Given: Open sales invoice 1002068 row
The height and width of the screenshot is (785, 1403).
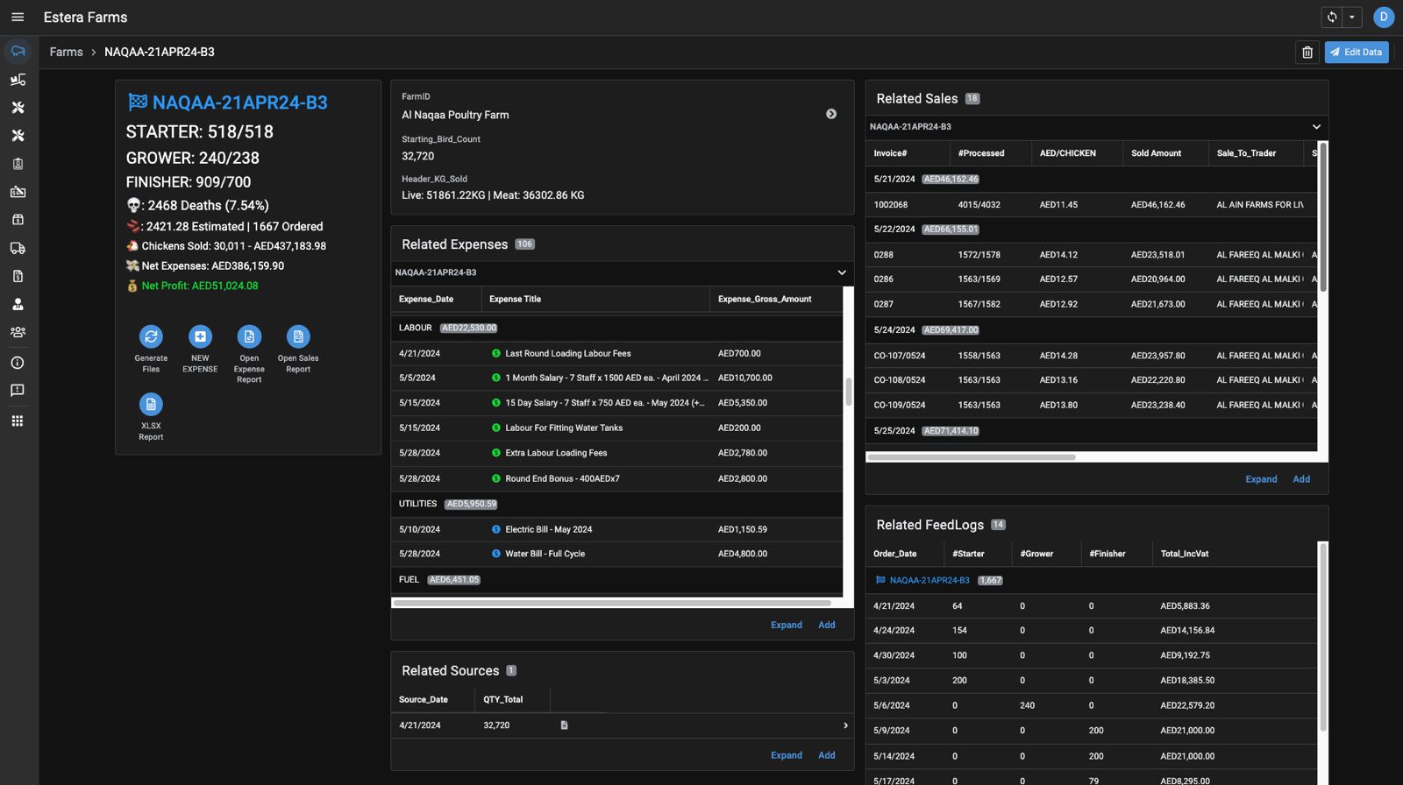Looking at the screenshot, I should [1091, 205].
